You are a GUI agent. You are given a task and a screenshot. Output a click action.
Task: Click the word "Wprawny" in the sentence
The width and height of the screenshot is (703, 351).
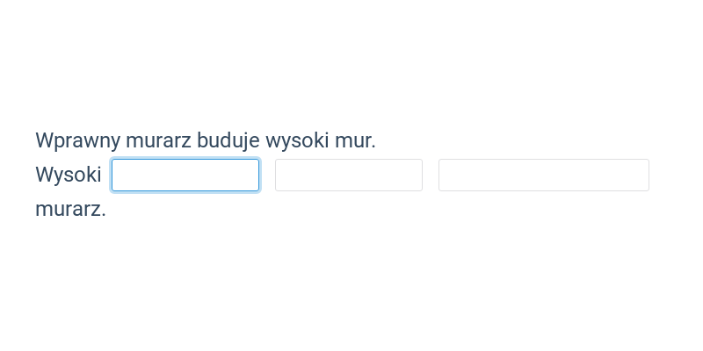(x=78, y=140)
